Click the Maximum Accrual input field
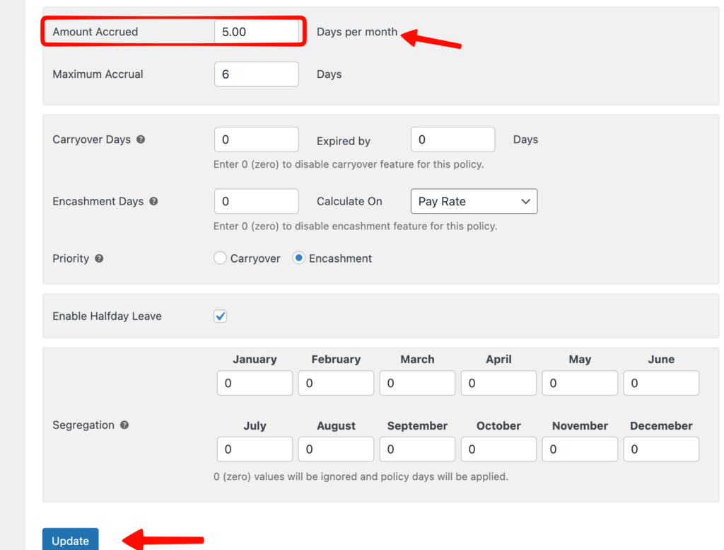Image resolution: width=724 pixels, height=550 pixels. (x=256, y=74)
